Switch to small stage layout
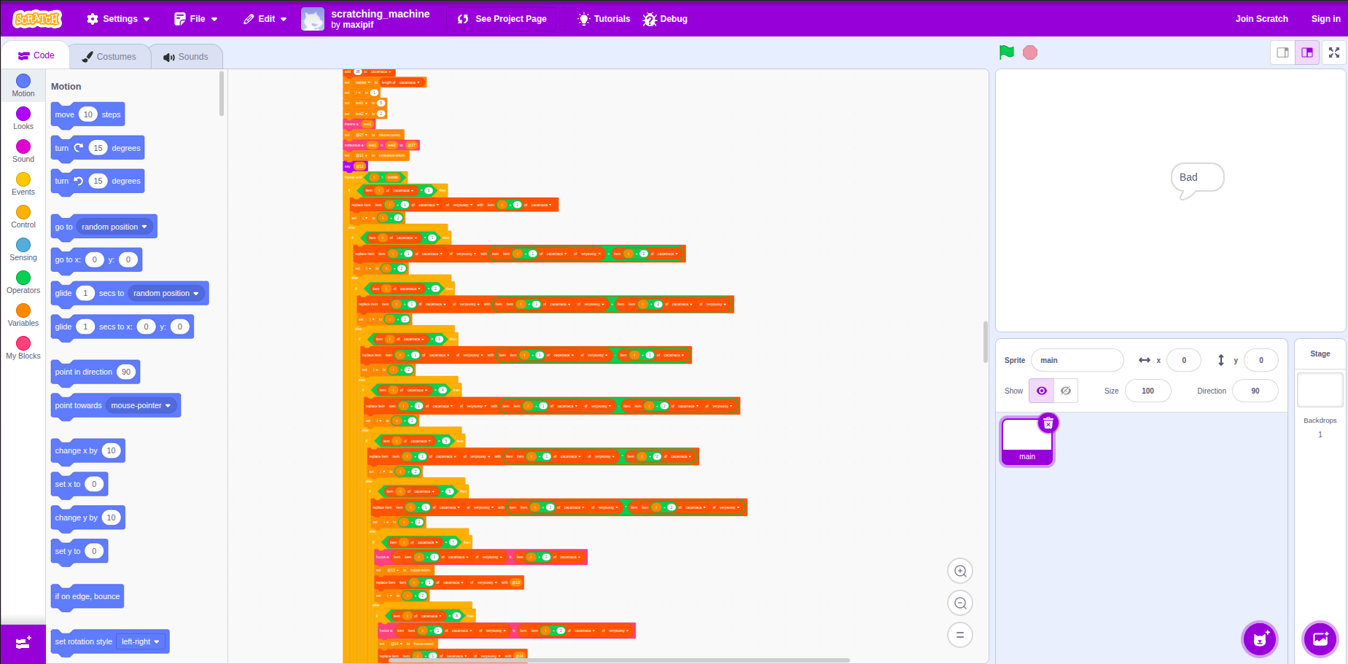Image resolution: width=1348 pixels, height=664 pixels. tap(1282, 52)
